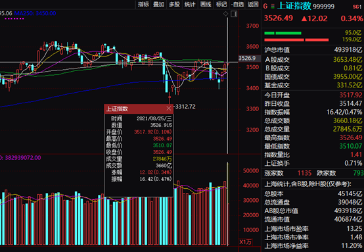The width and height of the screenshot is (364, 252).
Task: Click the A股成交 value 3653.48亿
Action: click(348, 60)
